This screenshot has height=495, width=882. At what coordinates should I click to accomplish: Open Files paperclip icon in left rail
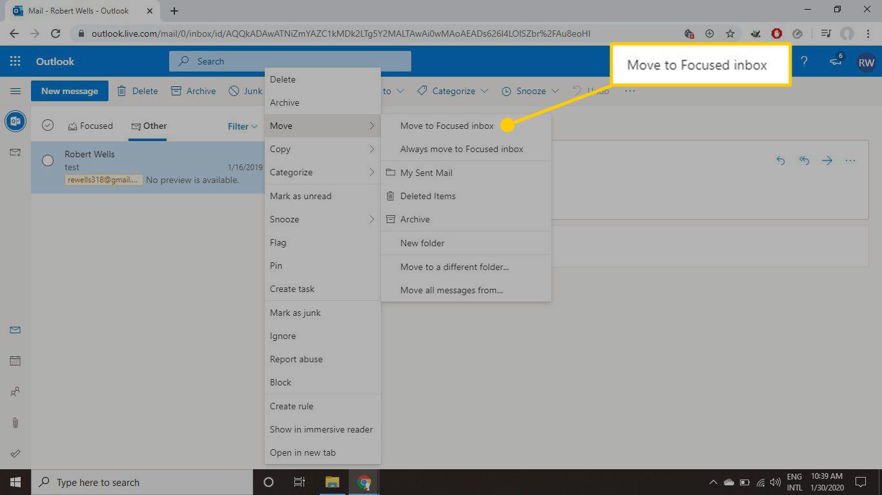[x=15, y=423]
